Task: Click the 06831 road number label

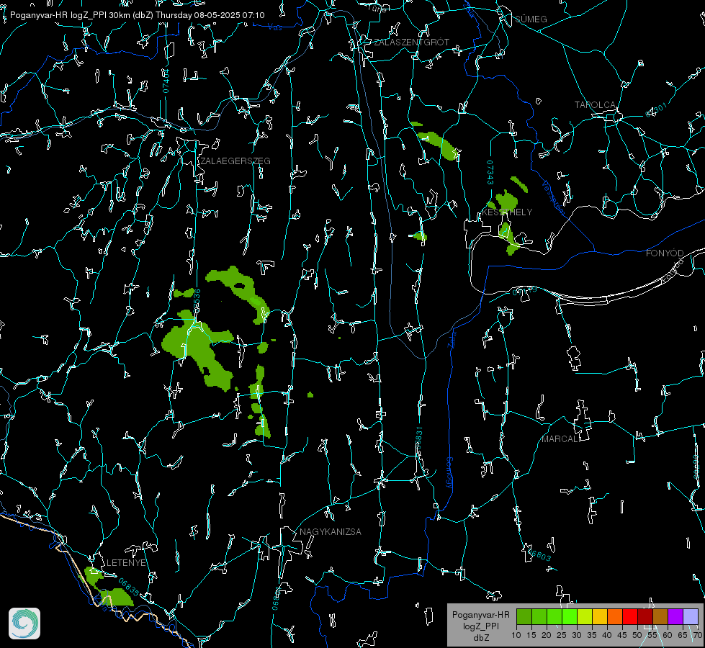Action: pos(418,438)
